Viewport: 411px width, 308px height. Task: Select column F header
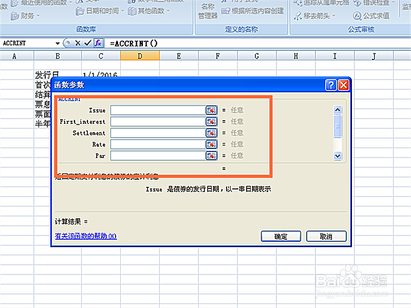[218, 56]
